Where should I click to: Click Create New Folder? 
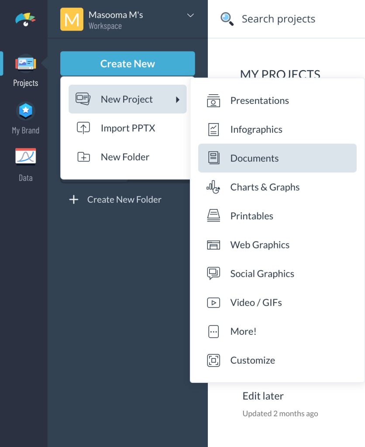(x=115, y=199)
